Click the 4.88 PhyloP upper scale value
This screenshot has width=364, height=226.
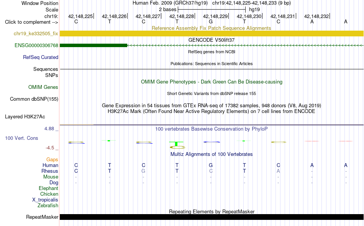[x=49, y=129]
